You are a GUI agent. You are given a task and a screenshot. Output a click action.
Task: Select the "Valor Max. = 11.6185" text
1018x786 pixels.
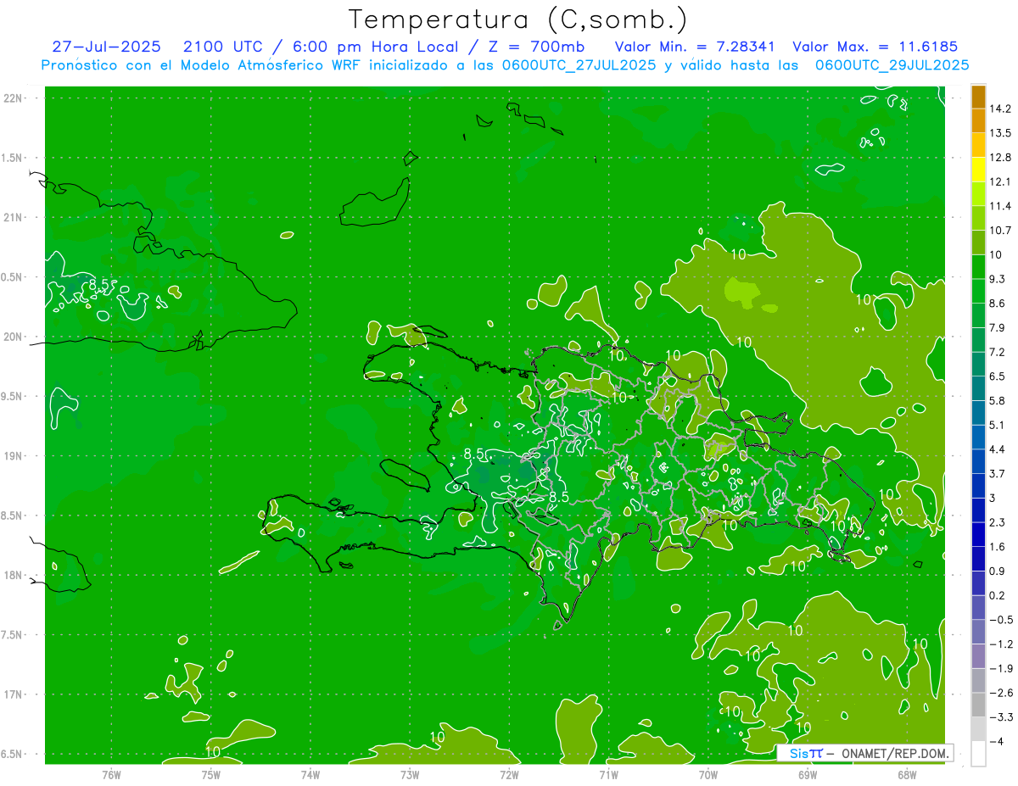[875, 47]
